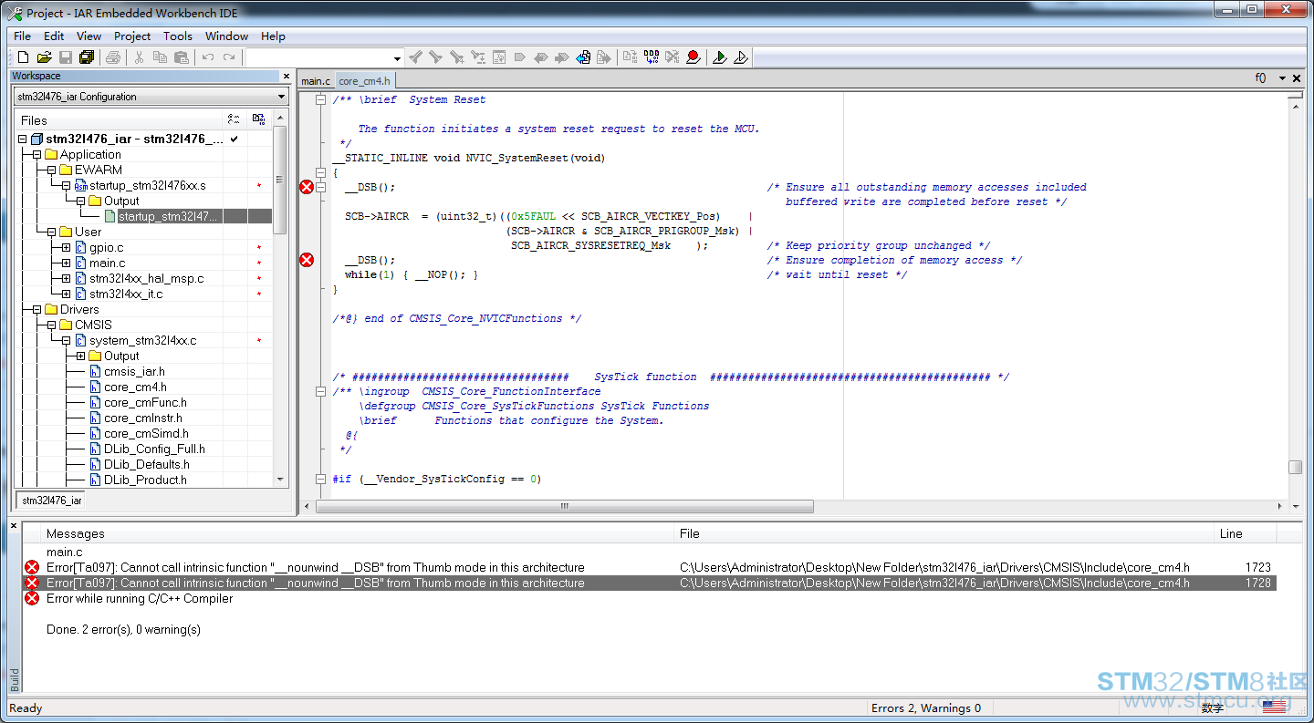This screenshot has width=1314, height=723.
Task: Collapse the Application folder in workspace tree
Action: coord(36,154)
